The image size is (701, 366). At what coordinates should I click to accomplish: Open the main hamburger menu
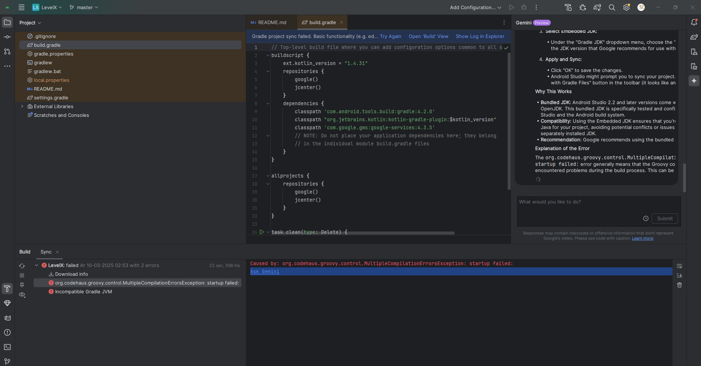(22, 7)
